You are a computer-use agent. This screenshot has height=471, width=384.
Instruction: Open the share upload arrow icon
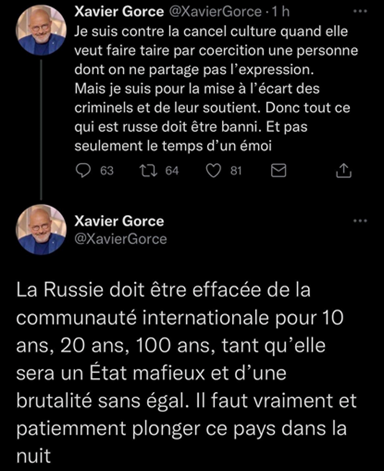[x=343, y=171]
